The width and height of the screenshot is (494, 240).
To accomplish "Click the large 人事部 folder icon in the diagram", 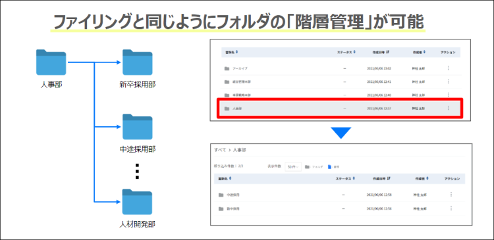I will (x=51, y=62).
